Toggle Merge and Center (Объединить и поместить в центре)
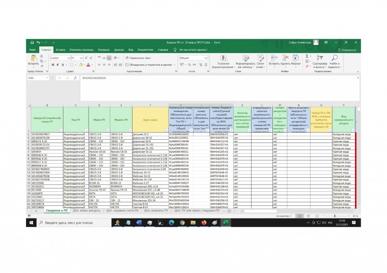The width and height of the screenshot is (387, 273). [x=149, y=65]
